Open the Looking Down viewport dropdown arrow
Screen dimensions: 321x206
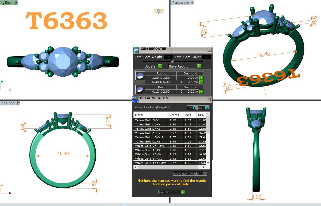tap(17, 3)
